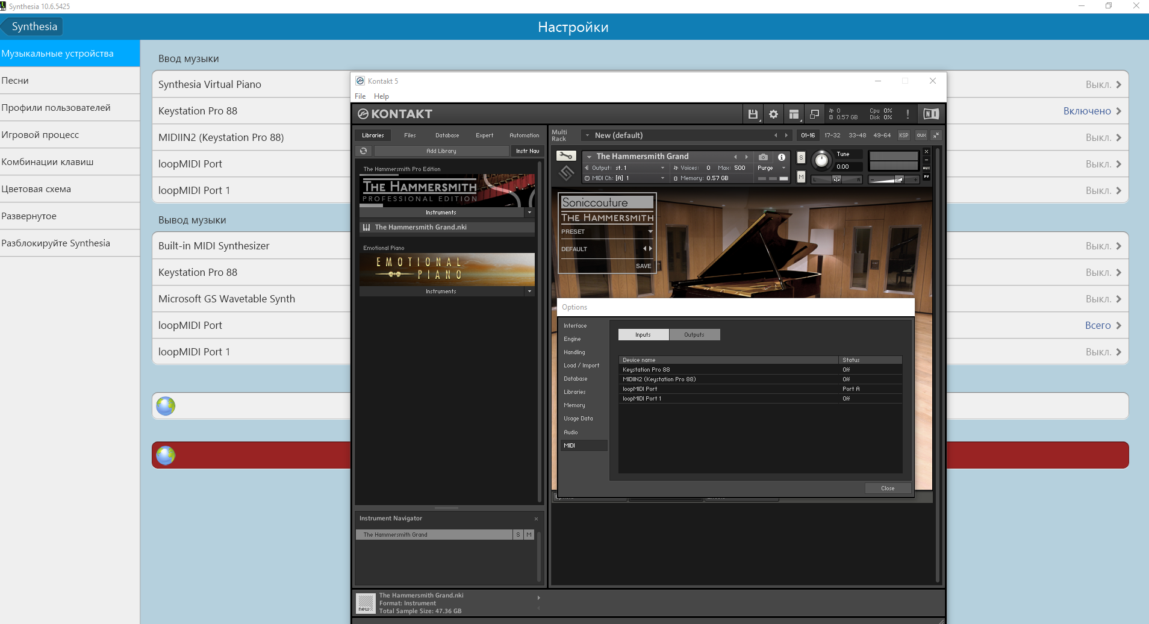1149x624 pixels.
Task: Select next multi with right arrow
Action: point(786,136)
